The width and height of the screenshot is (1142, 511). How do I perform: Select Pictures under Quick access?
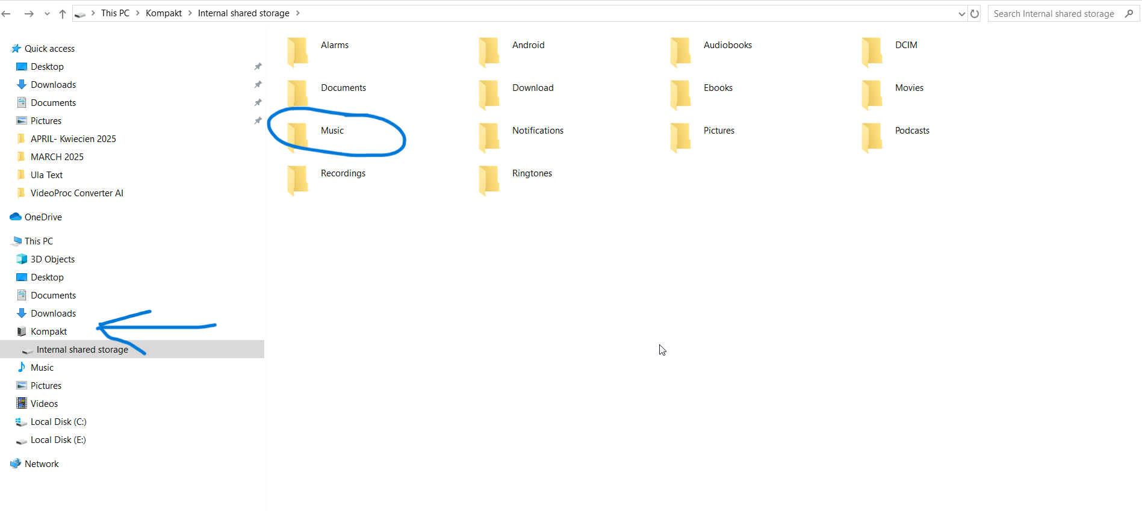[x=46, y=120]
